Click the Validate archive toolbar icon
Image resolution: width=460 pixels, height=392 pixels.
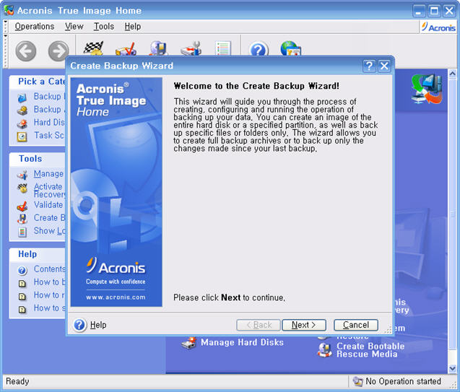tap(126, 48)
